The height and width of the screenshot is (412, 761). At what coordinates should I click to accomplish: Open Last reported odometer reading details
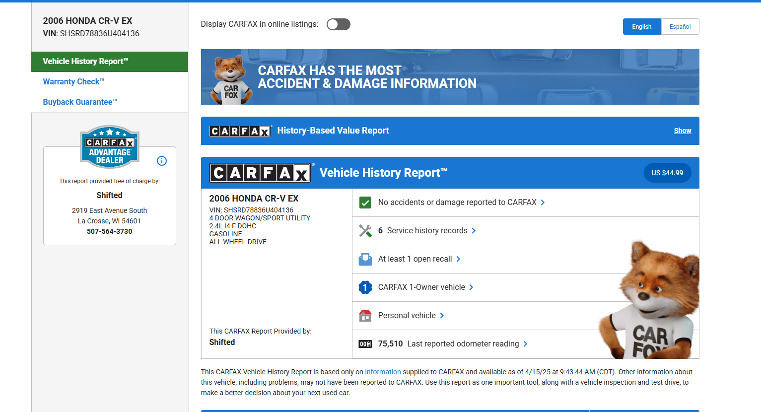448,344
